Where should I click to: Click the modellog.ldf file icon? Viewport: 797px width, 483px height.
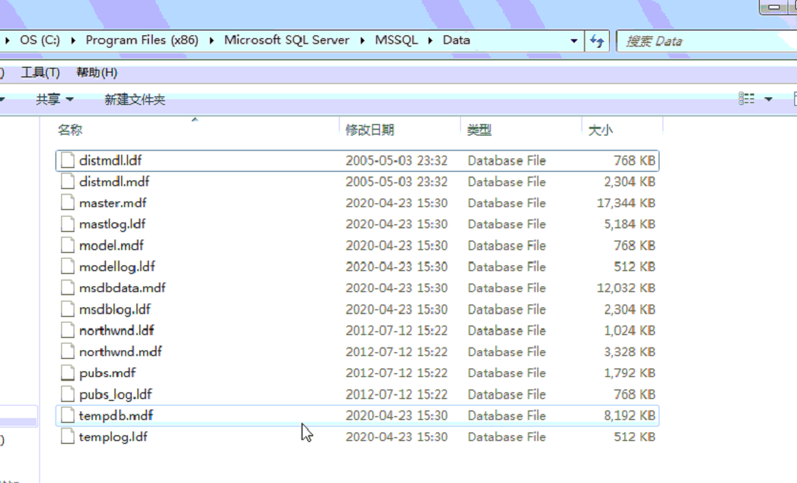tap(68, 267)
